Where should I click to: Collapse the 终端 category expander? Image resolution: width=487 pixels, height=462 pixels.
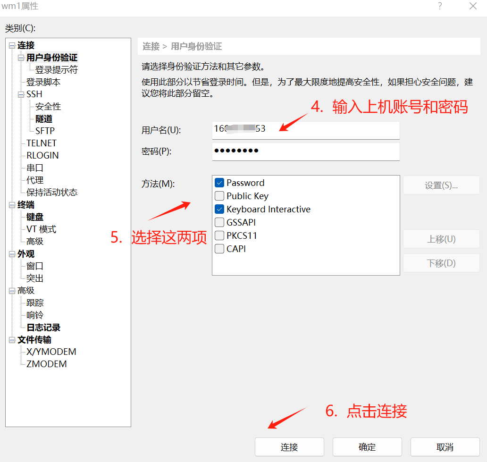(x=12, y=205)
